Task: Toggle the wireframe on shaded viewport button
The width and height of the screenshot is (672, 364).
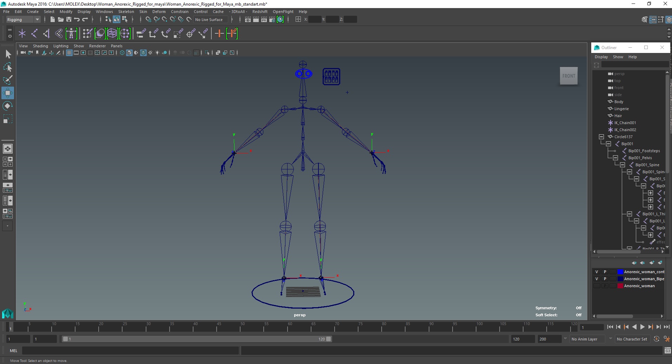Action: click(x=143, y=53)
